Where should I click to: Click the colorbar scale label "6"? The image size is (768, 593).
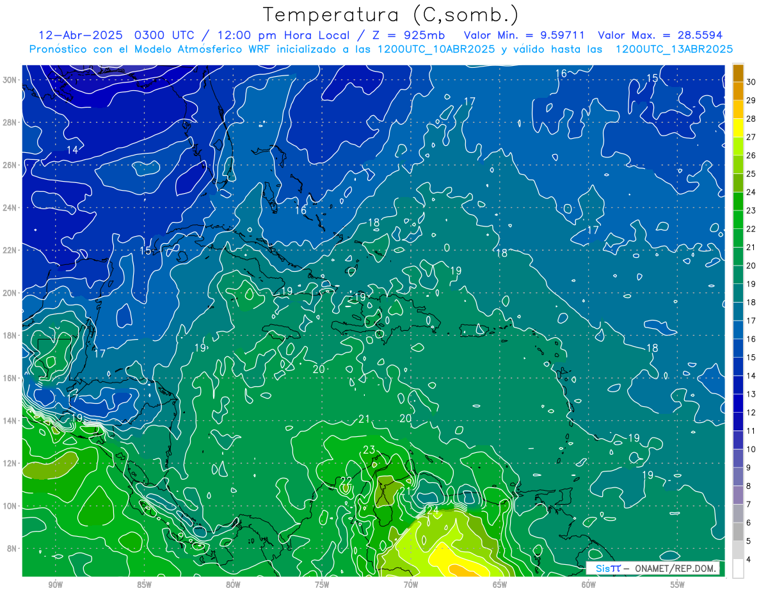click(749, 523)
